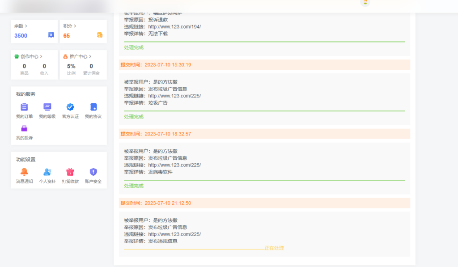The height and width of the screenshot is (267, 458).
Task: Expand the 余额 balance chevron
Action: tap(26, 26)
